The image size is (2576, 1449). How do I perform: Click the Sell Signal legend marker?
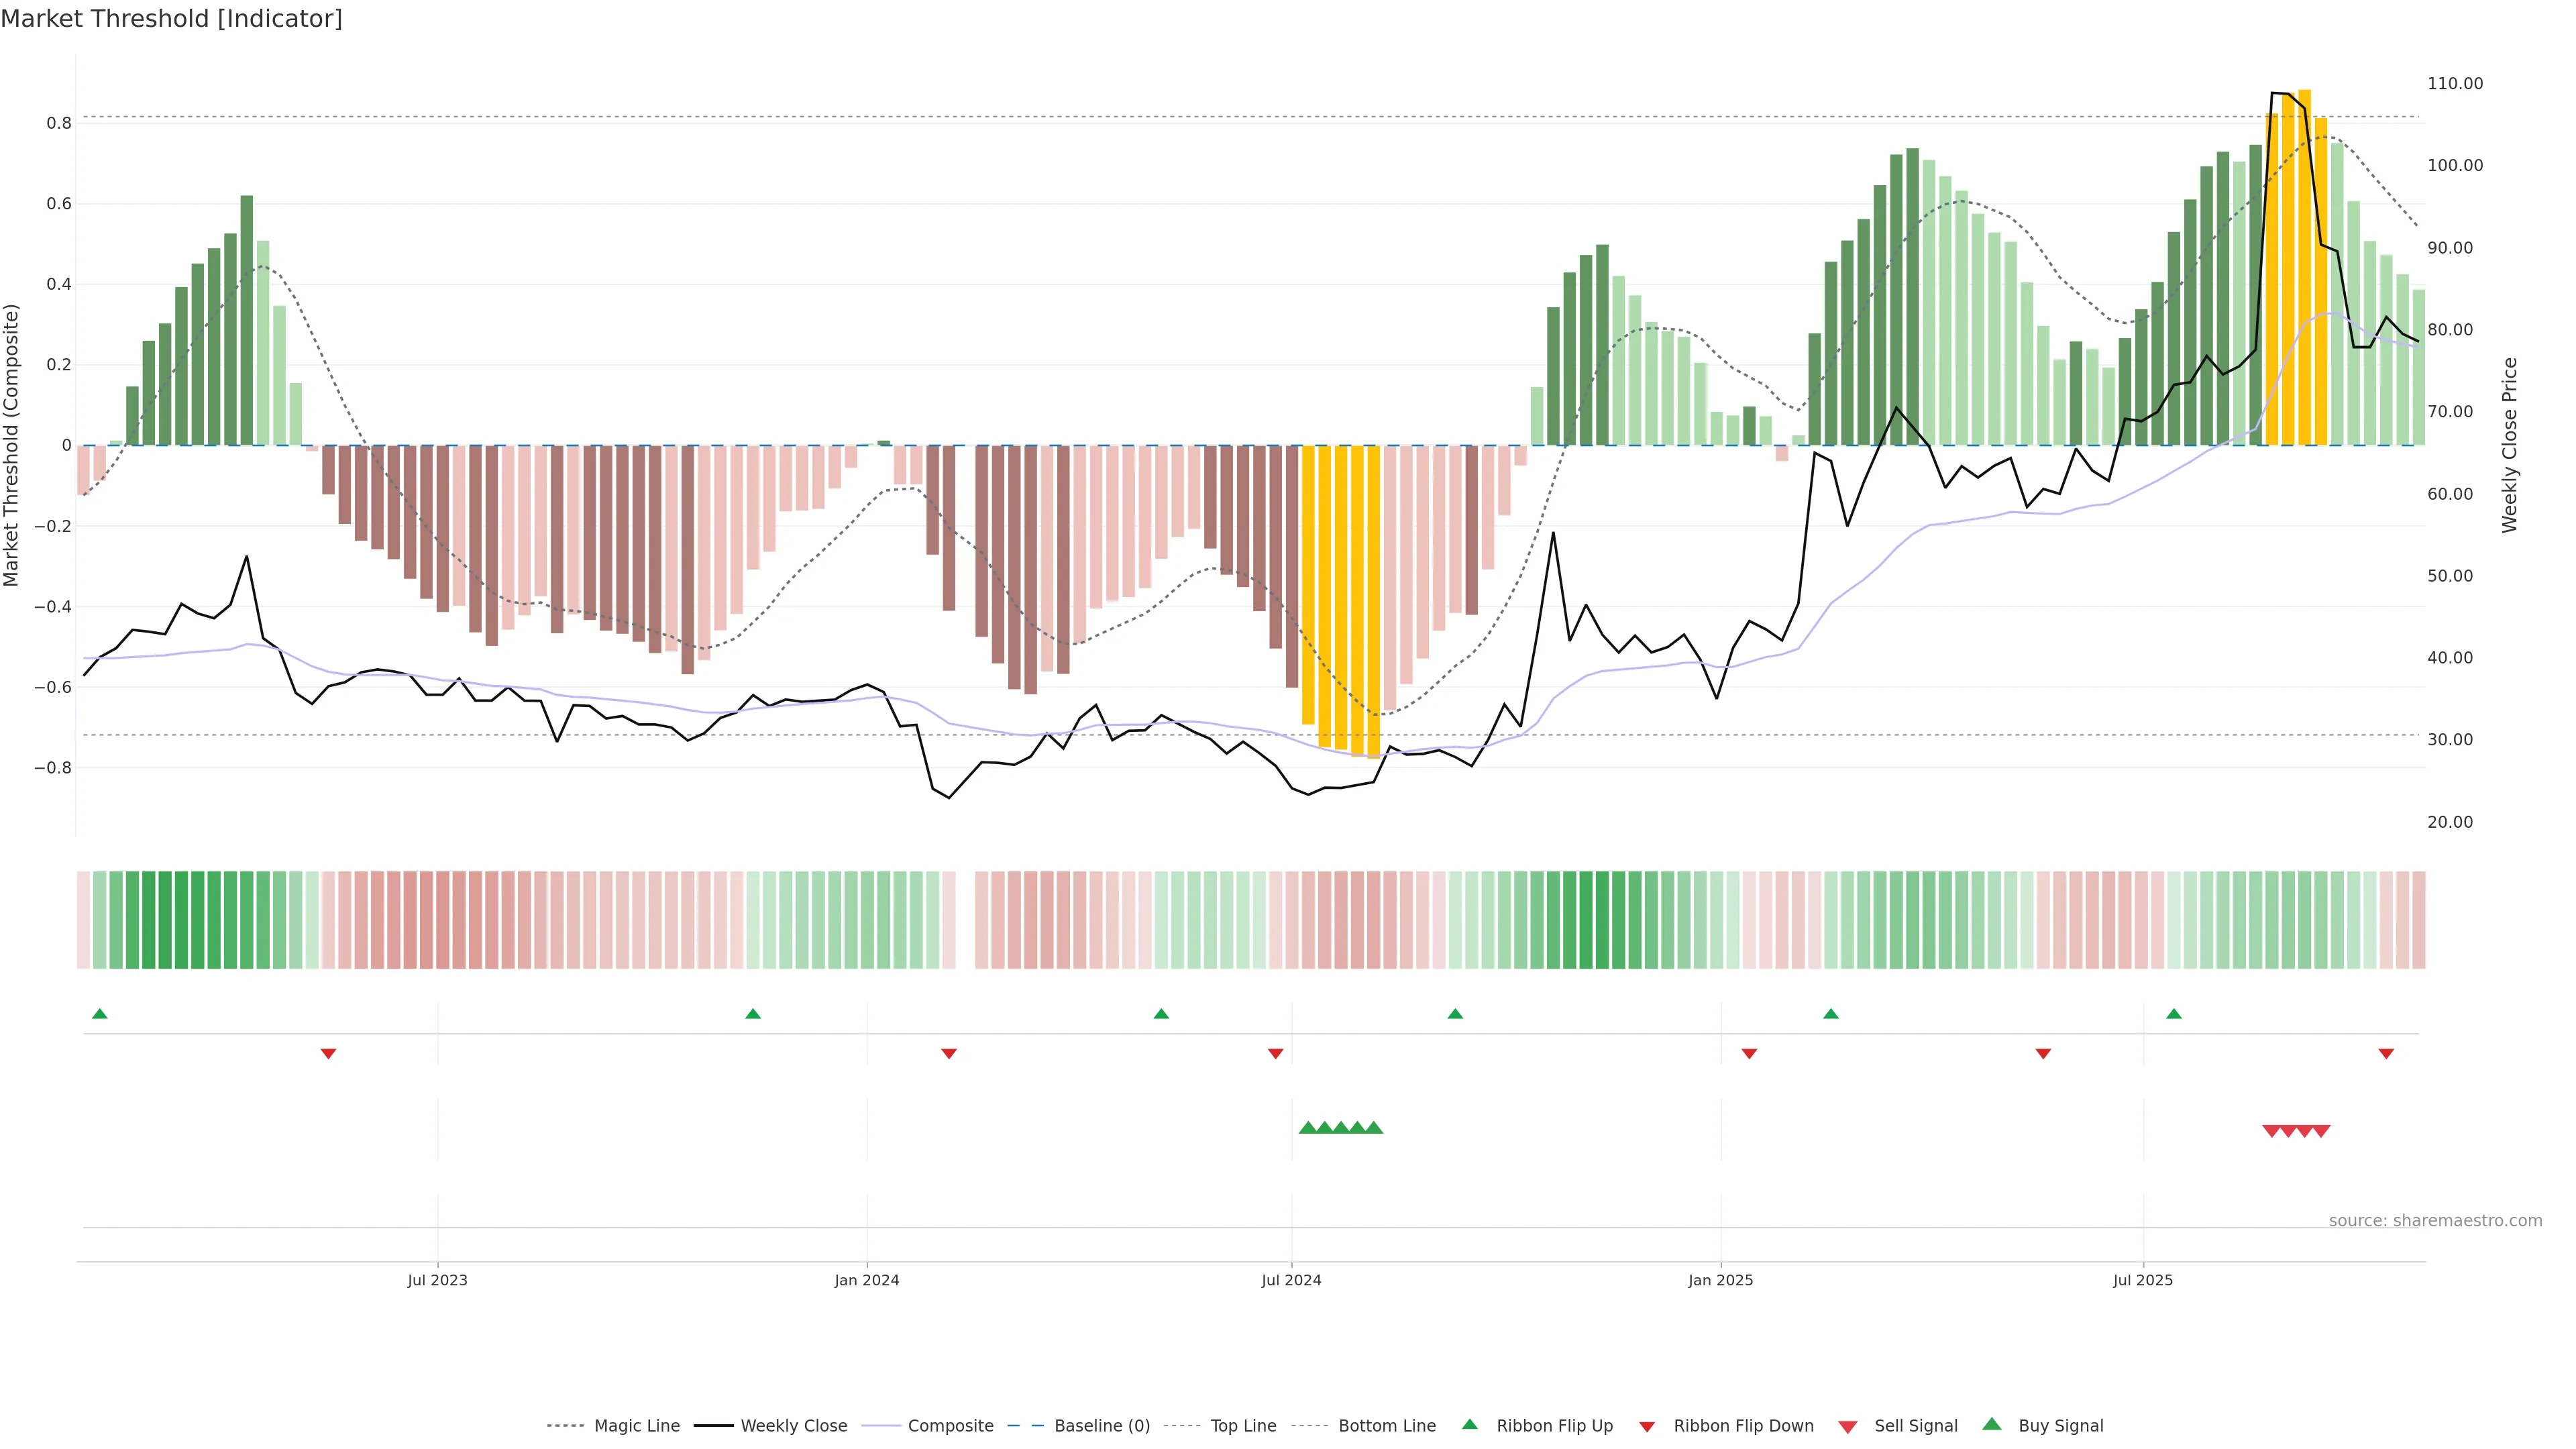[x=1848, y=1426]
